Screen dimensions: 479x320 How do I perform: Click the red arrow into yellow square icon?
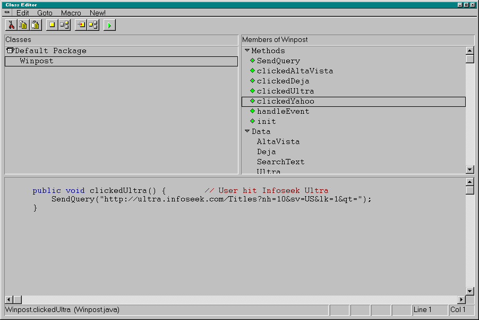81,25
